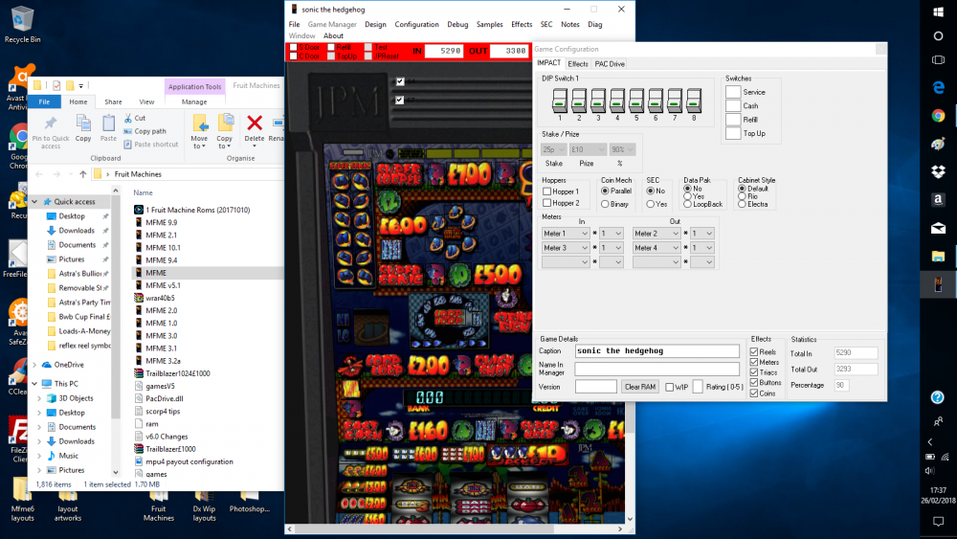Open the Configuration menu
Image resolution: width=957 pixels, height=539 pixels.
click(417, 25)
